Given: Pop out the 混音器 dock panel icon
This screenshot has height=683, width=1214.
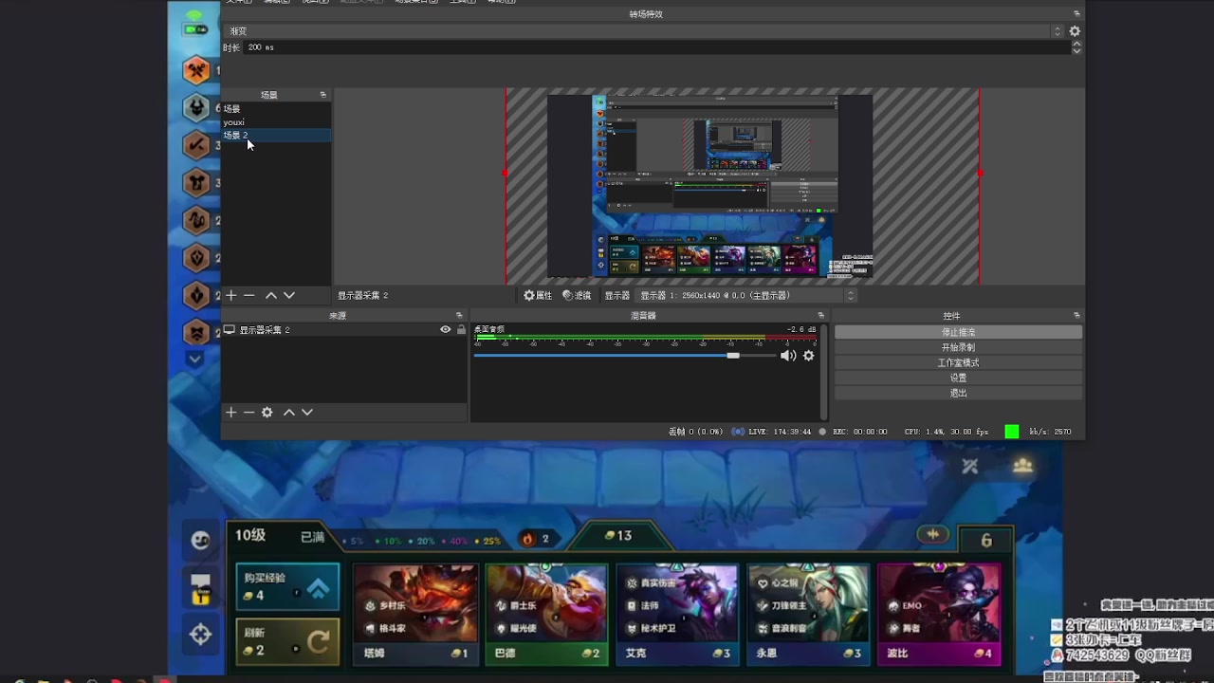Looking at the screenshot, I should coord(821,316).
